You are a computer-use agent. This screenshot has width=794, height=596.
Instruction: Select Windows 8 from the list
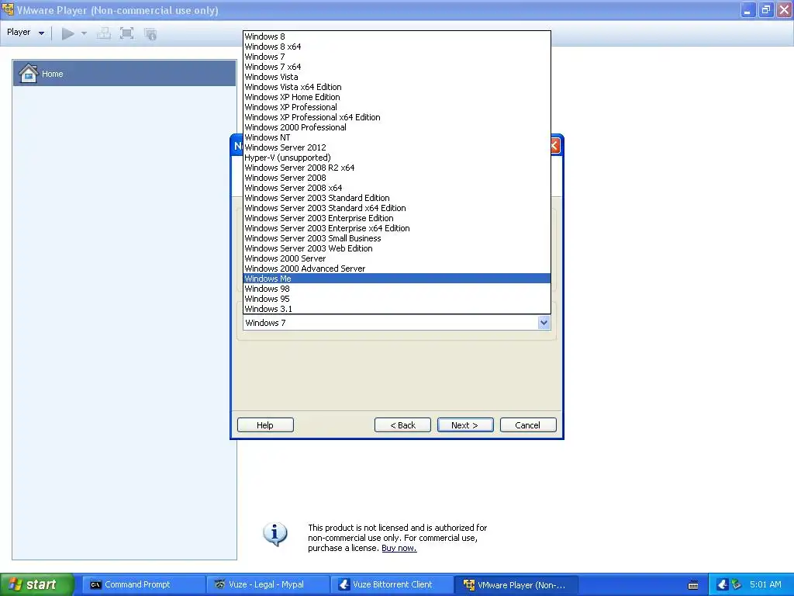coord(397,36)
